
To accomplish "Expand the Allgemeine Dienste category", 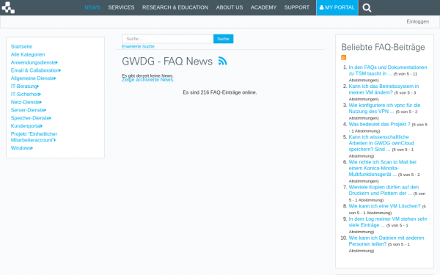I will tap(34, 78).
